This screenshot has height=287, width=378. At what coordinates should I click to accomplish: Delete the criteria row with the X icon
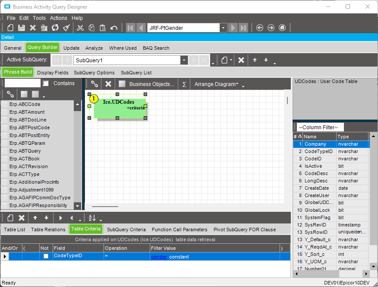coord(22,218)
